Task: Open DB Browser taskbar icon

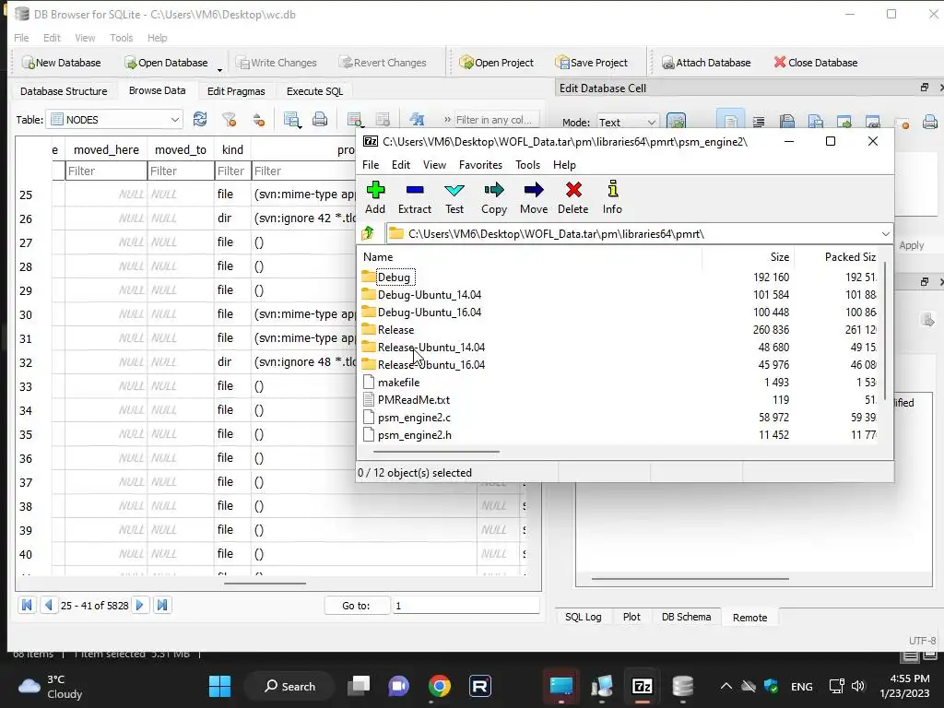Action: pos(683,686)
